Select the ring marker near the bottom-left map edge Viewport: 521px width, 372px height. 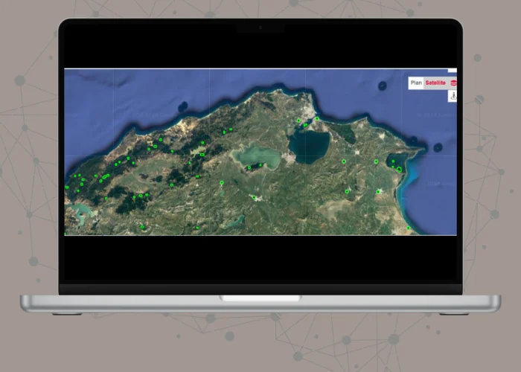142,227
